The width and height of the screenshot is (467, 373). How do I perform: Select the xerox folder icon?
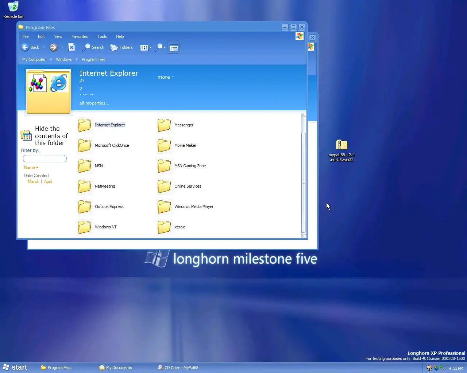[164, 227]
